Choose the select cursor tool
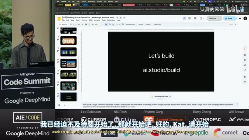The width and height of the screenshot is (249, 140). (106, 24)
